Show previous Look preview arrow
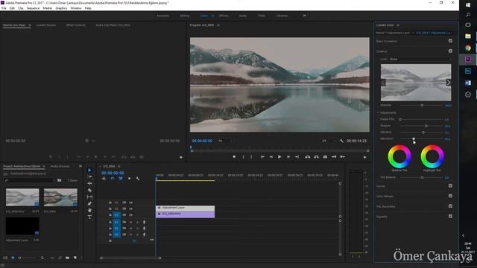477x268 pixels. [383, 83]
